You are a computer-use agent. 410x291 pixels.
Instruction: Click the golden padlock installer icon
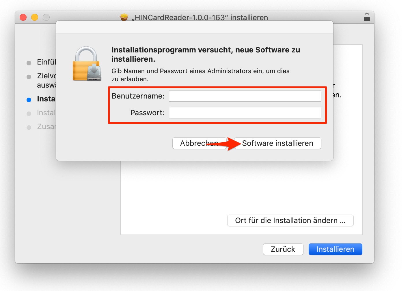[87, 64]
